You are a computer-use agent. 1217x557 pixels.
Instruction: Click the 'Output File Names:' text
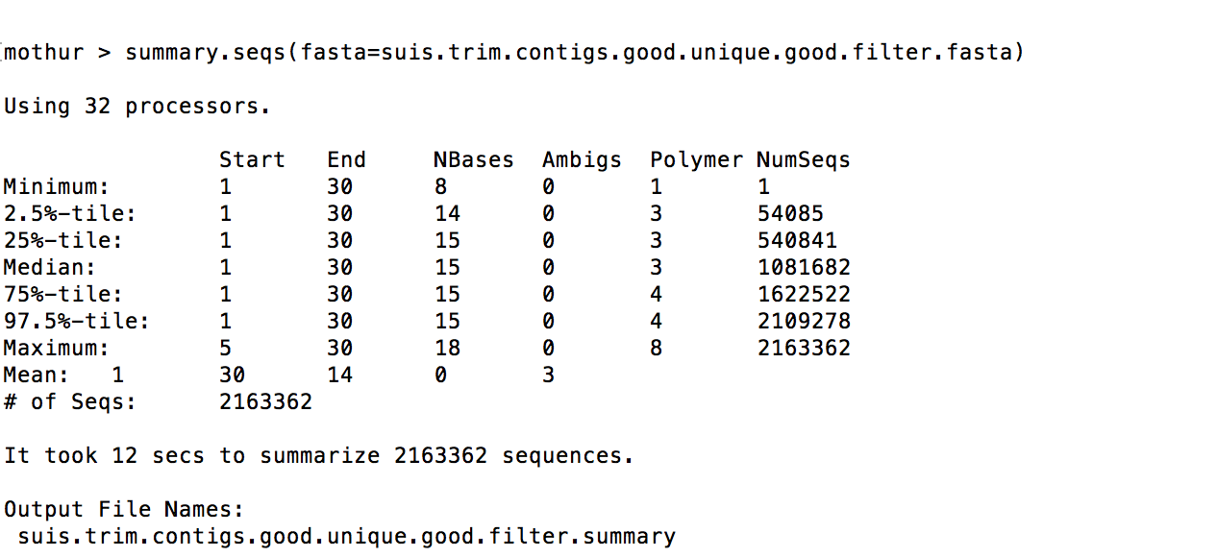124,509
